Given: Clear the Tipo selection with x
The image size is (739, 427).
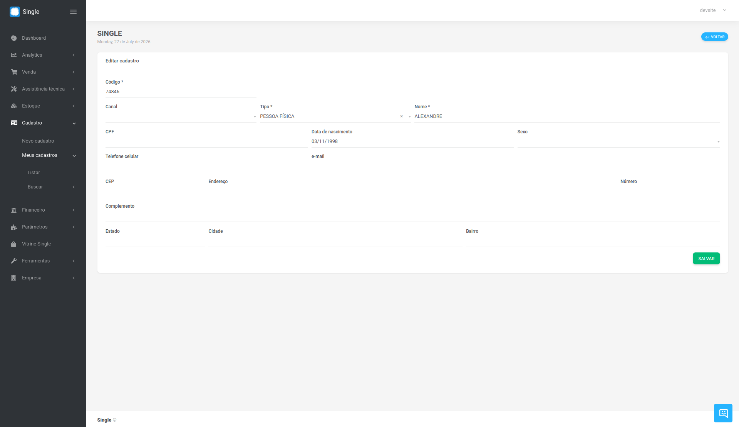Looking at the screenshot, I should tap(401, 116).
